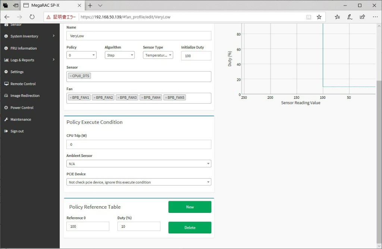This screenshot has height=249, width=382.
Task: Open the reading view icon in address bar
Action: 309,17
